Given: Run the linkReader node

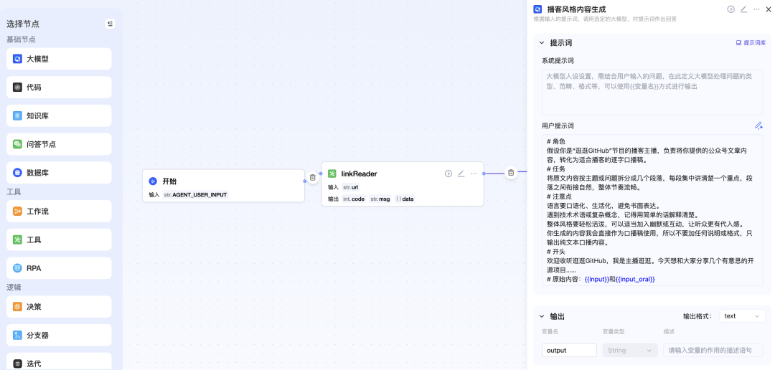Looking at the screenshot, I should click(448, 174).
